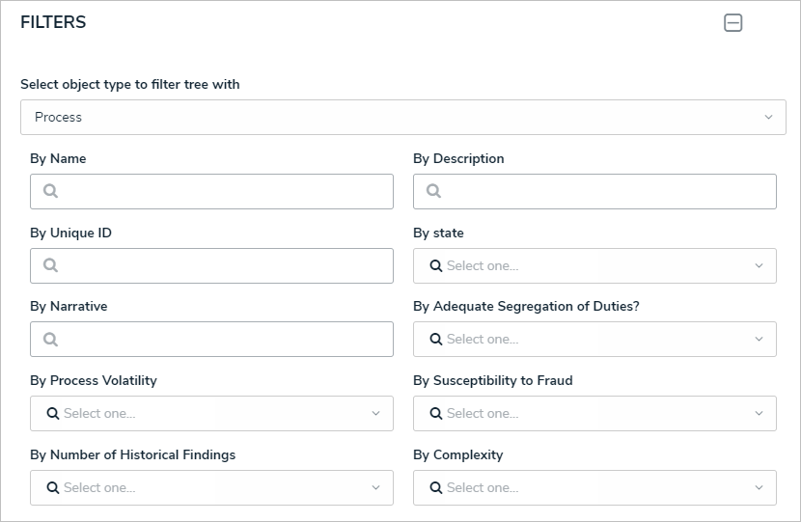This screenshot has height=522, width=801.
Task: Click the By Narrative search icon
Action: coord(51,339)
